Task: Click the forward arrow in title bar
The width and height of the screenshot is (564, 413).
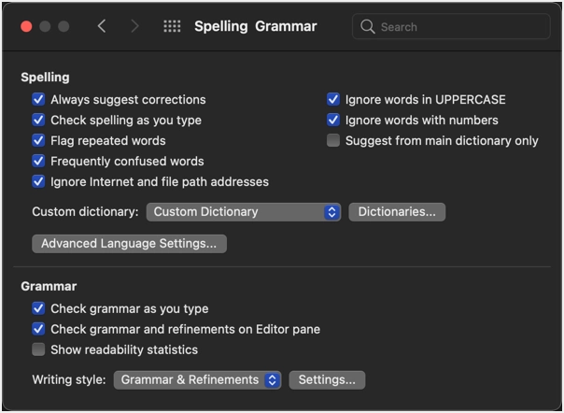Action: [134, 26]
